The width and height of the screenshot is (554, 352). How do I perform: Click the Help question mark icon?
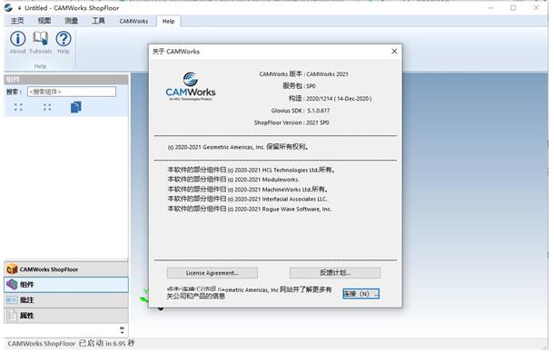[x=64, y=39]
